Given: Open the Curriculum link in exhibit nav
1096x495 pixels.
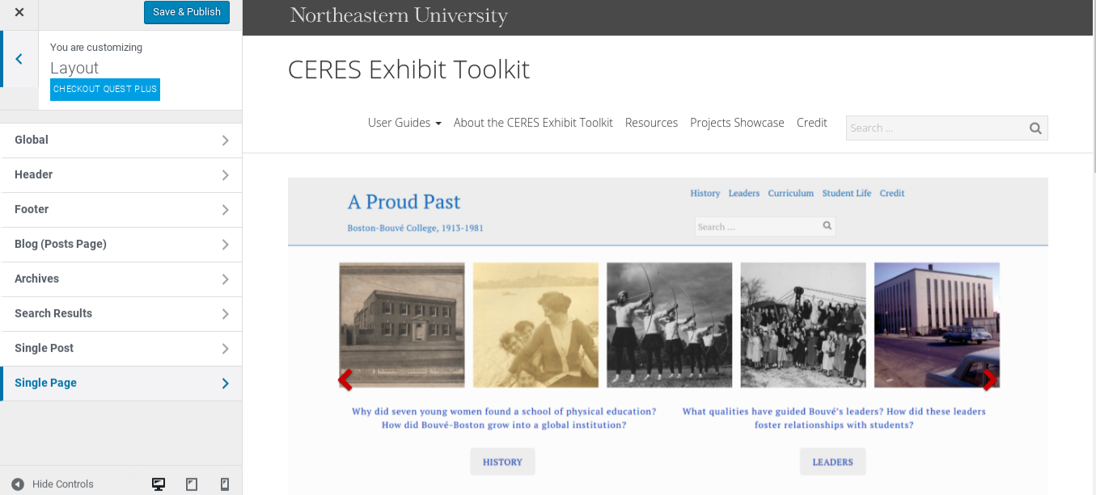Looking at the screenshot, I should (x=791, y=193).
